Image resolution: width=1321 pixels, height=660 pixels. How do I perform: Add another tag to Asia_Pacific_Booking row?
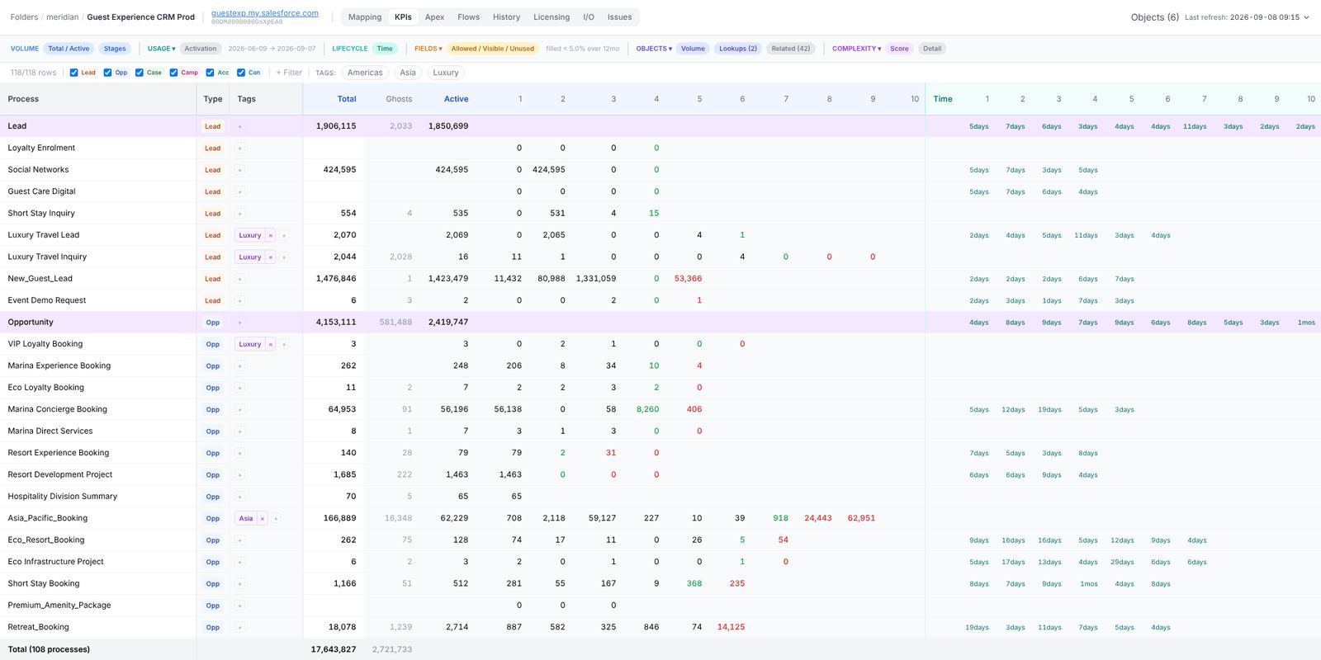[276, 518]
